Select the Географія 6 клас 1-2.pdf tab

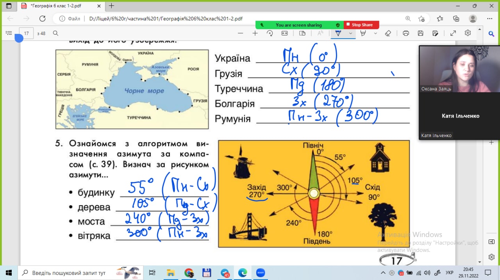[x=61, y=6]
